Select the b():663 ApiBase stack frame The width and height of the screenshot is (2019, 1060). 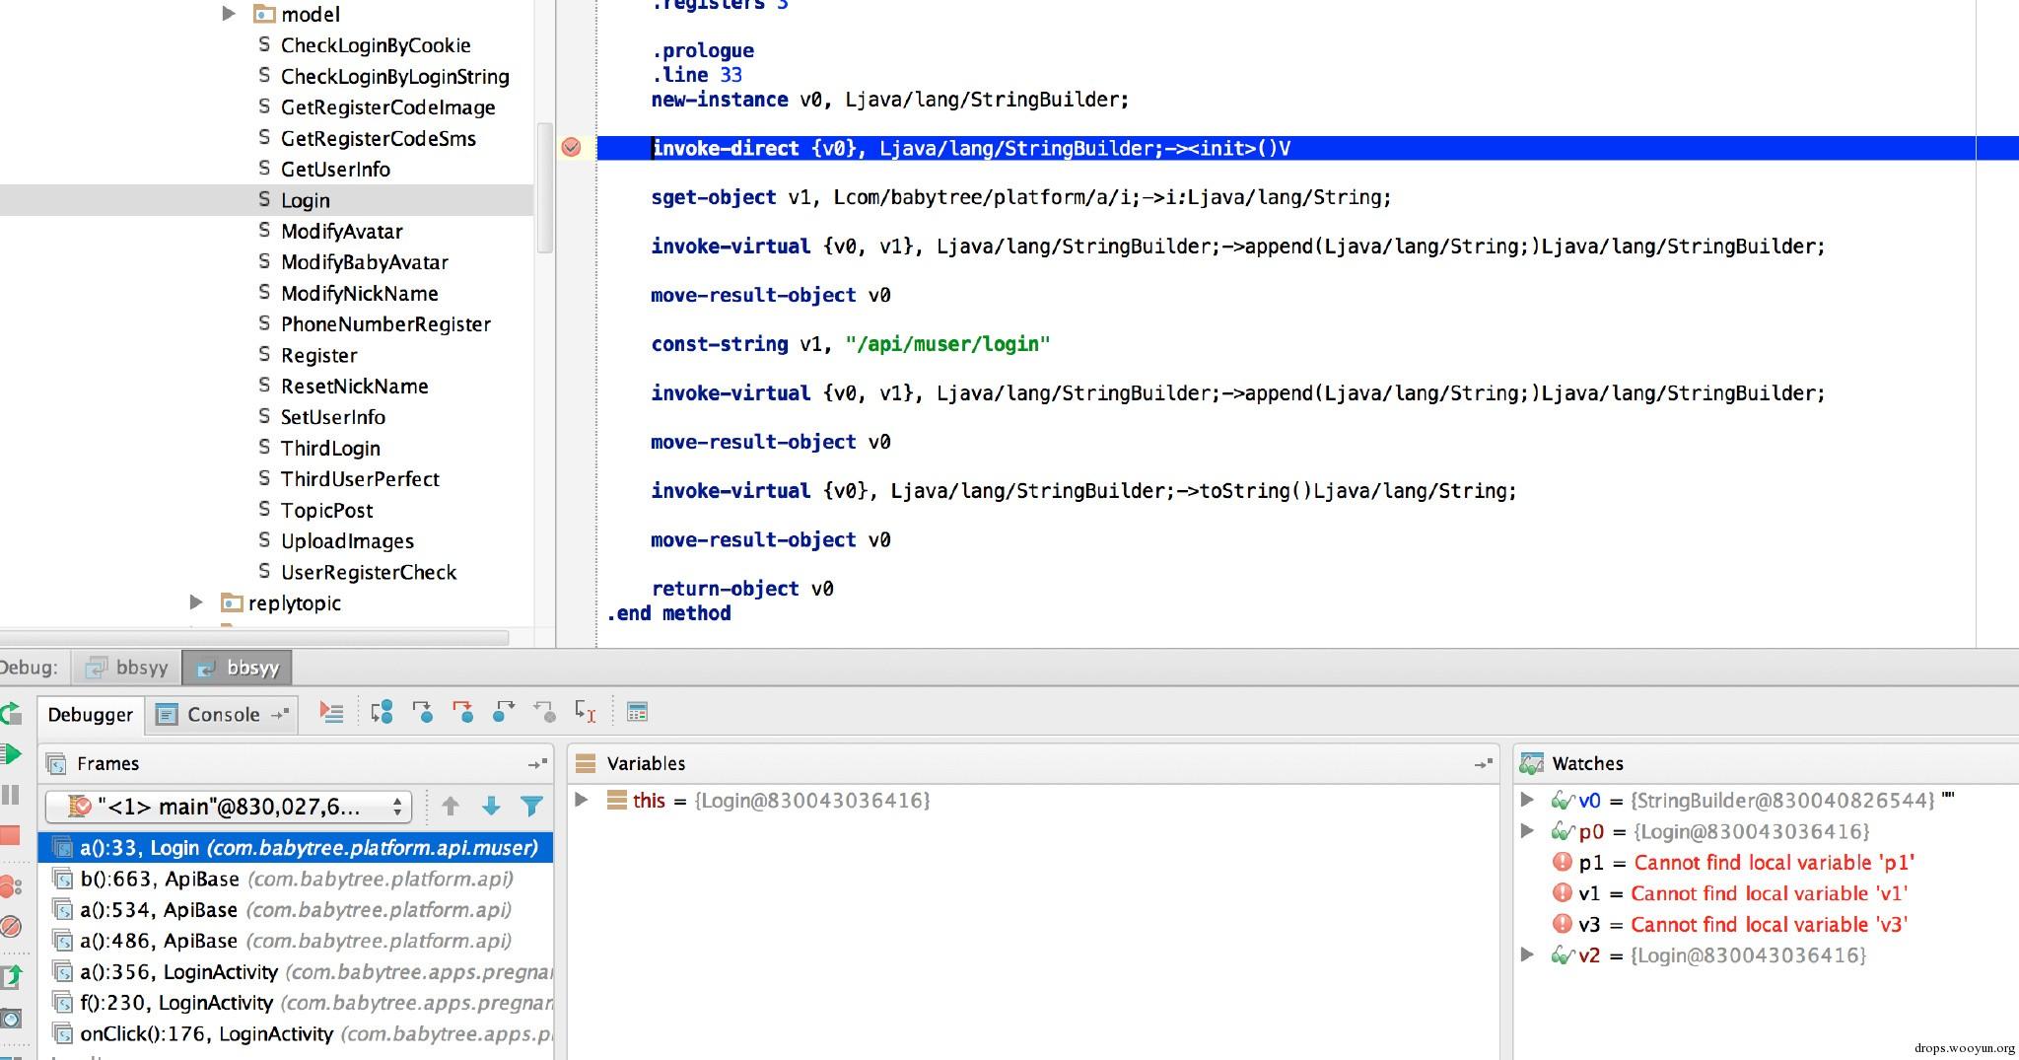coord(296,879)
